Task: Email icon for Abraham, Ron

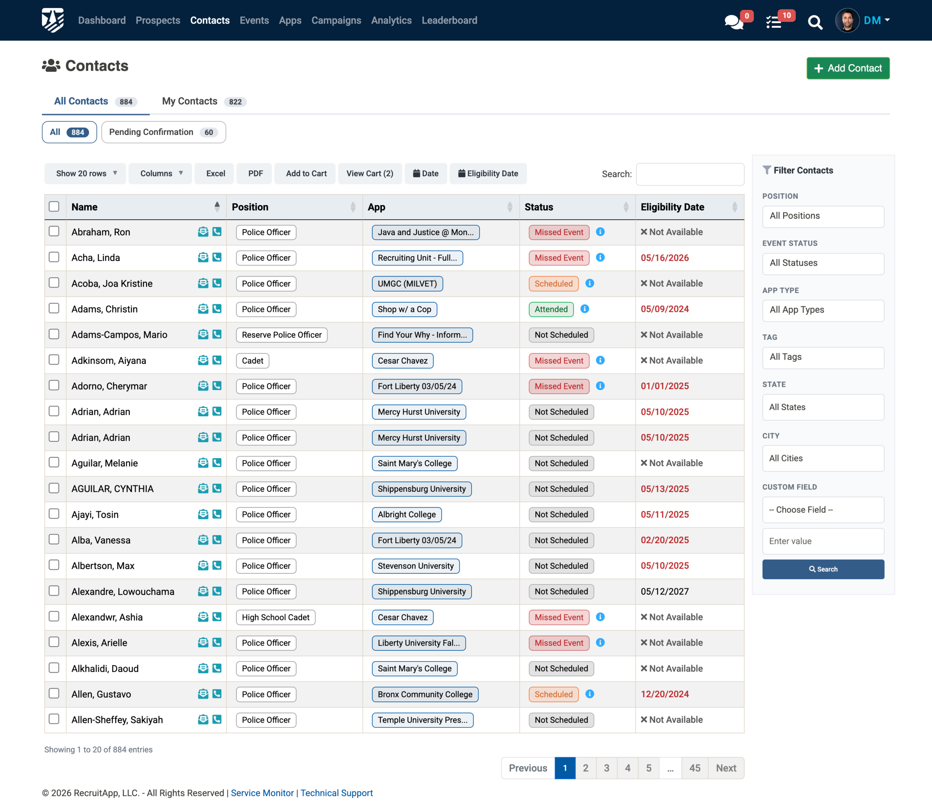Action: (203, 232)
